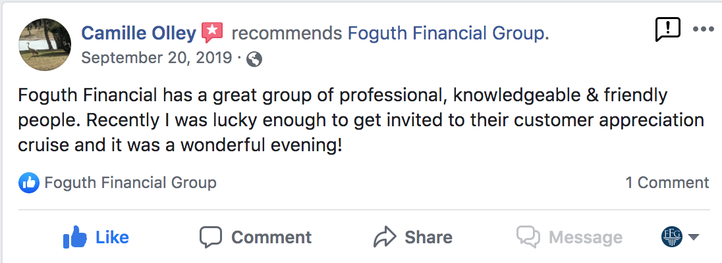Click the Comment speech bubble icon
The image size is (722, 263).
pos(210,237)
